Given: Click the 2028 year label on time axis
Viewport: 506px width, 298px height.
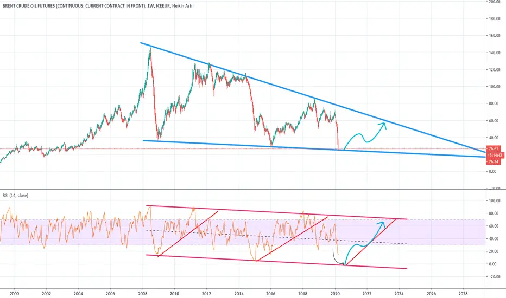Looking at the screenshot, I should tap(463, 294).
